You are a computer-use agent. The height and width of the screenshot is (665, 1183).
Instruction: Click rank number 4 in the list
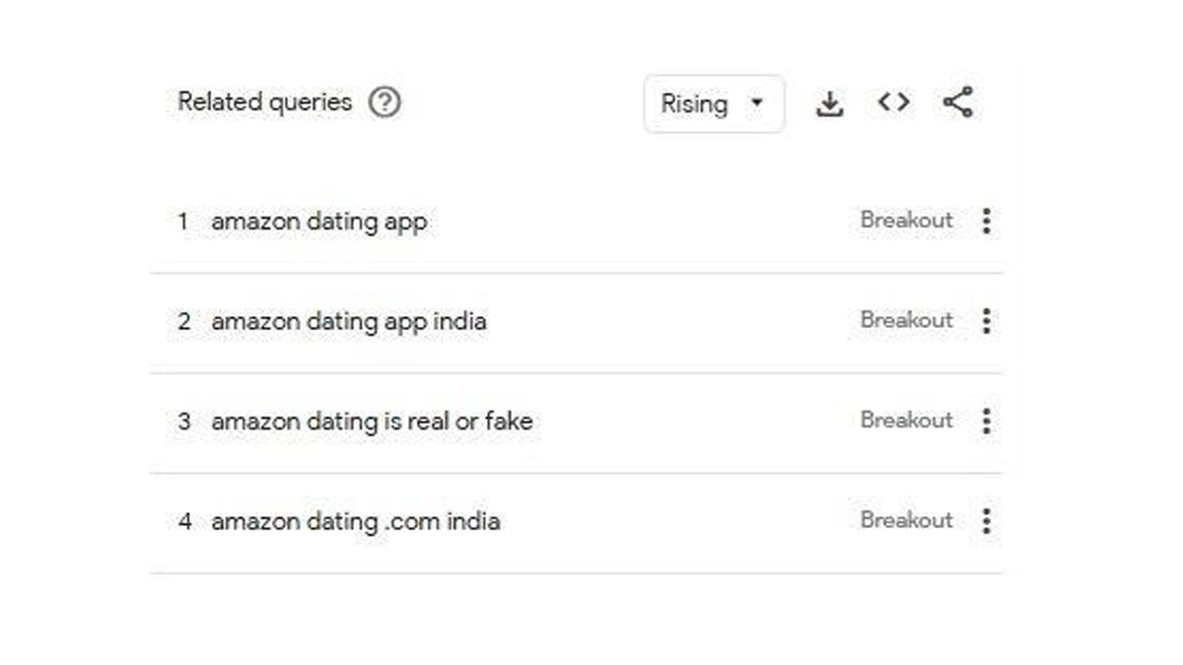click(184, 521)
